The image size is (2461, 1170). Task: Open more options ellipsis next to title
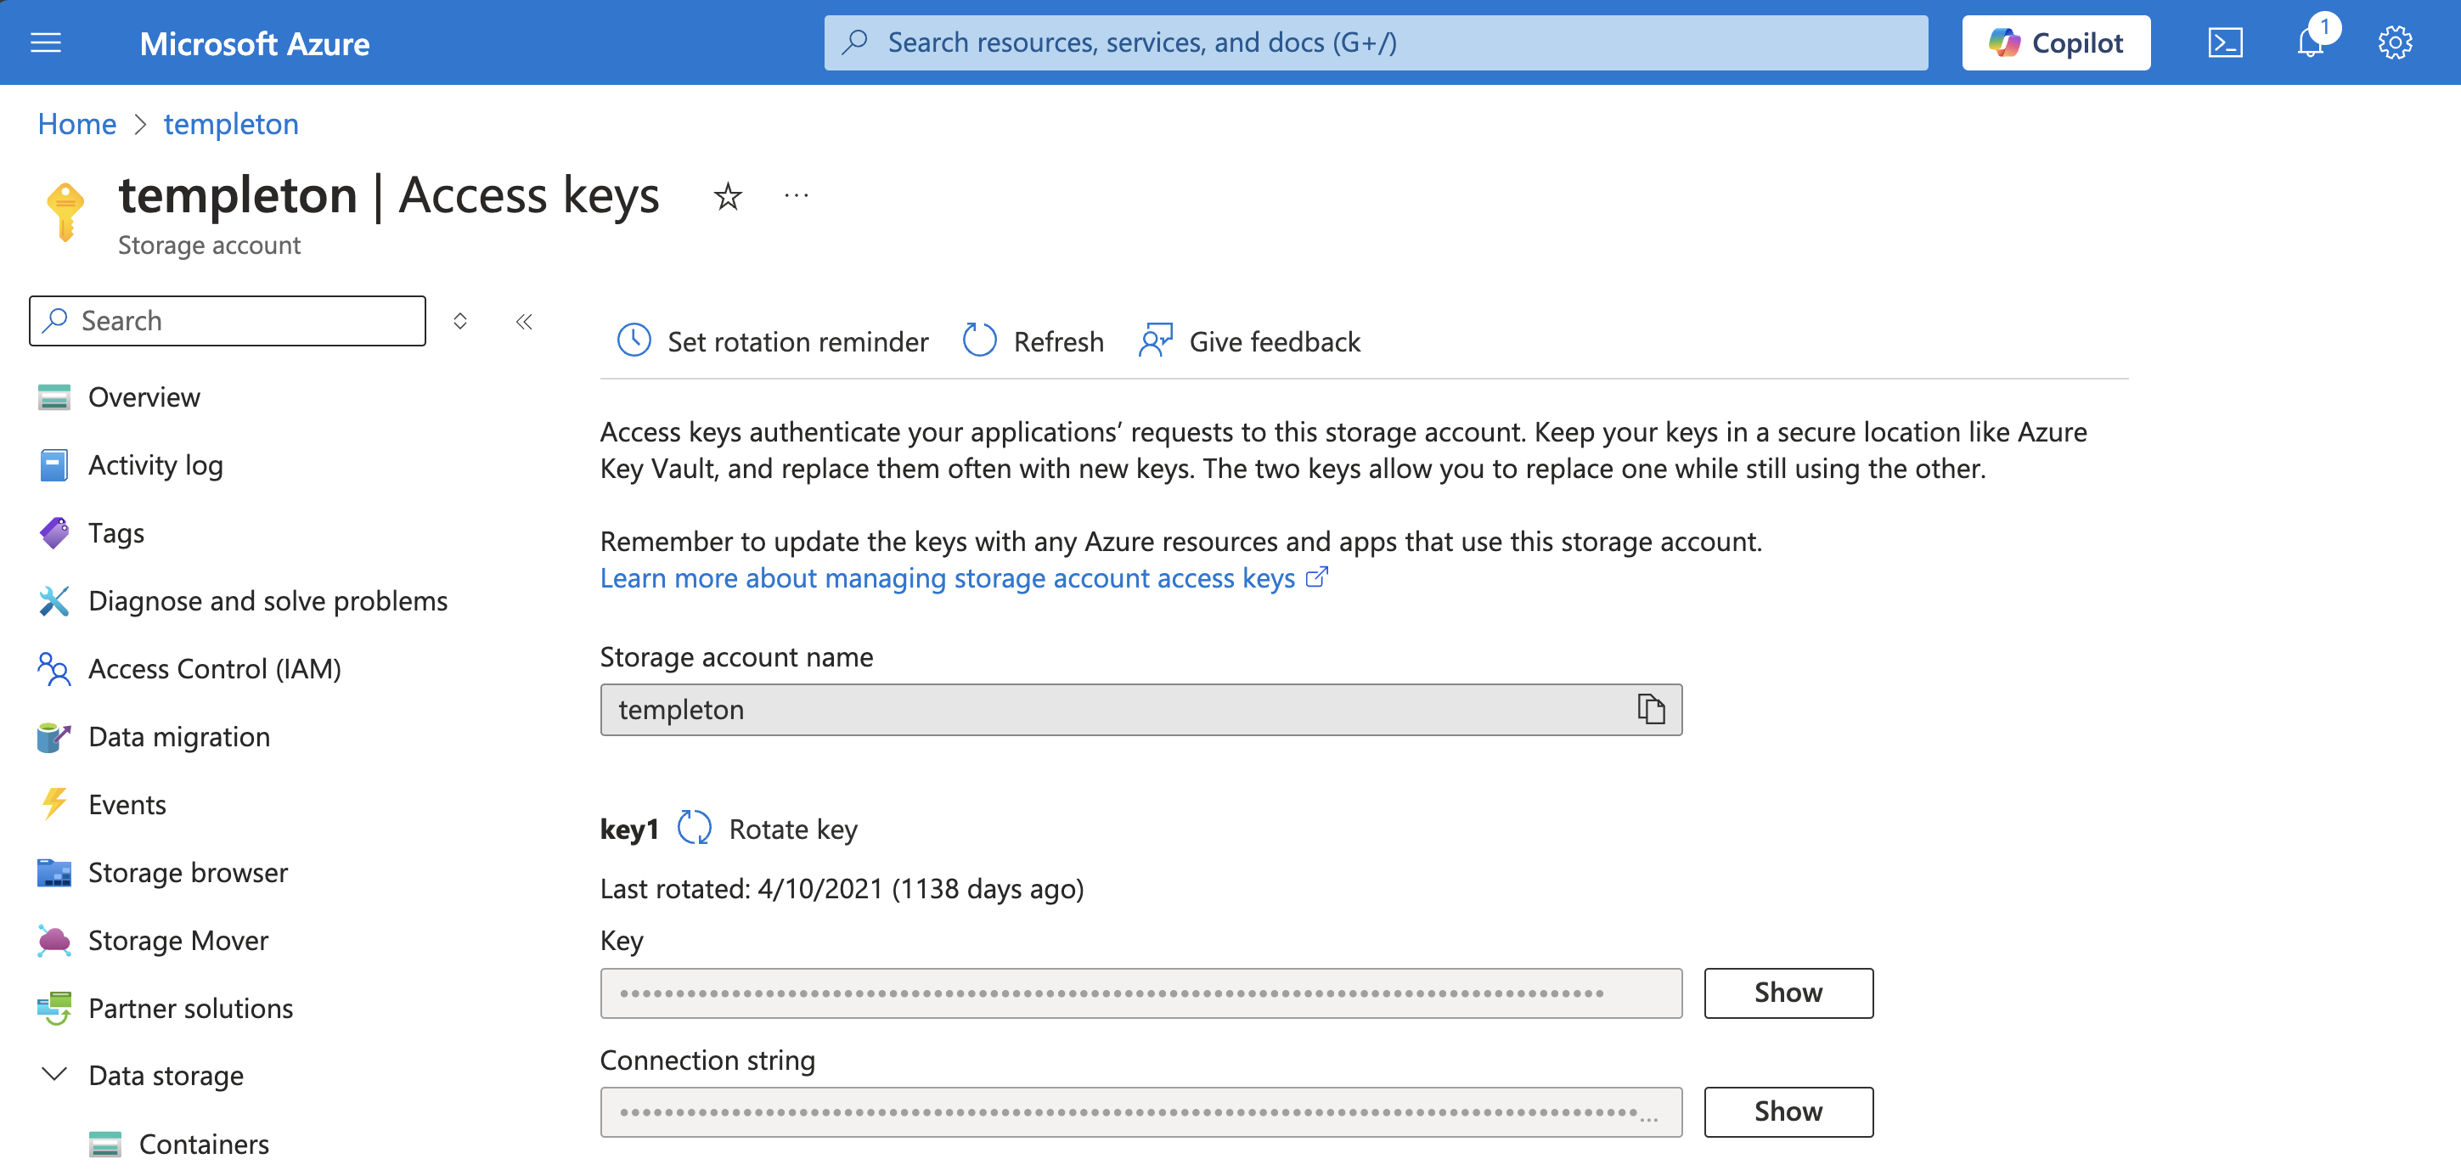coord(796,197)
